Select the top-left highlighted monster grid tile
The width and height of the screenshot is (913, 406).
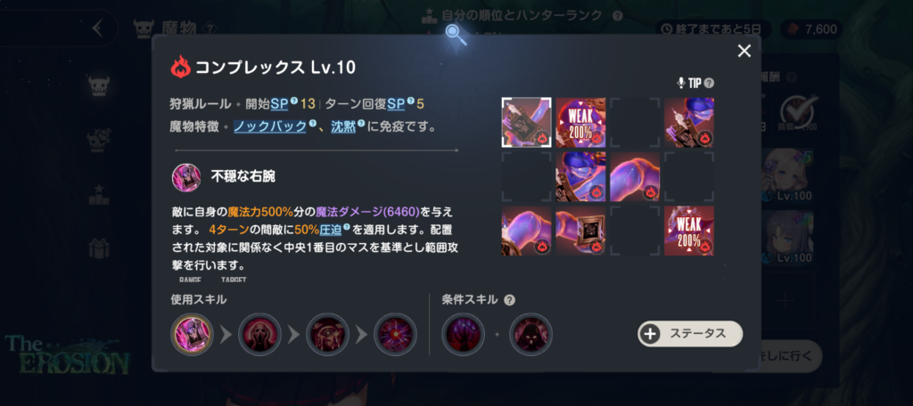[x=526, y=122]
